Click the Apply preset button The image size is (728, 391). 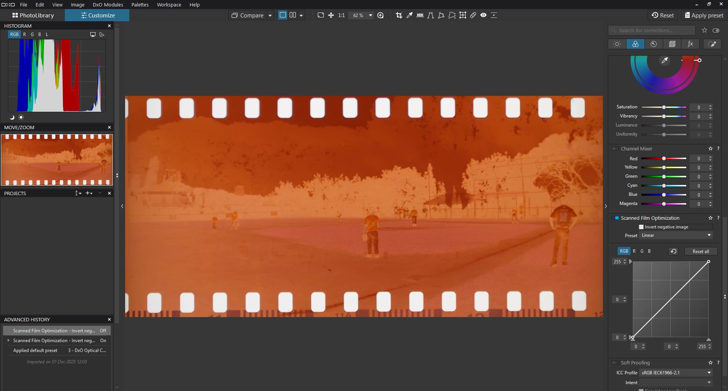pyautogui.click(x=704, y=15)
